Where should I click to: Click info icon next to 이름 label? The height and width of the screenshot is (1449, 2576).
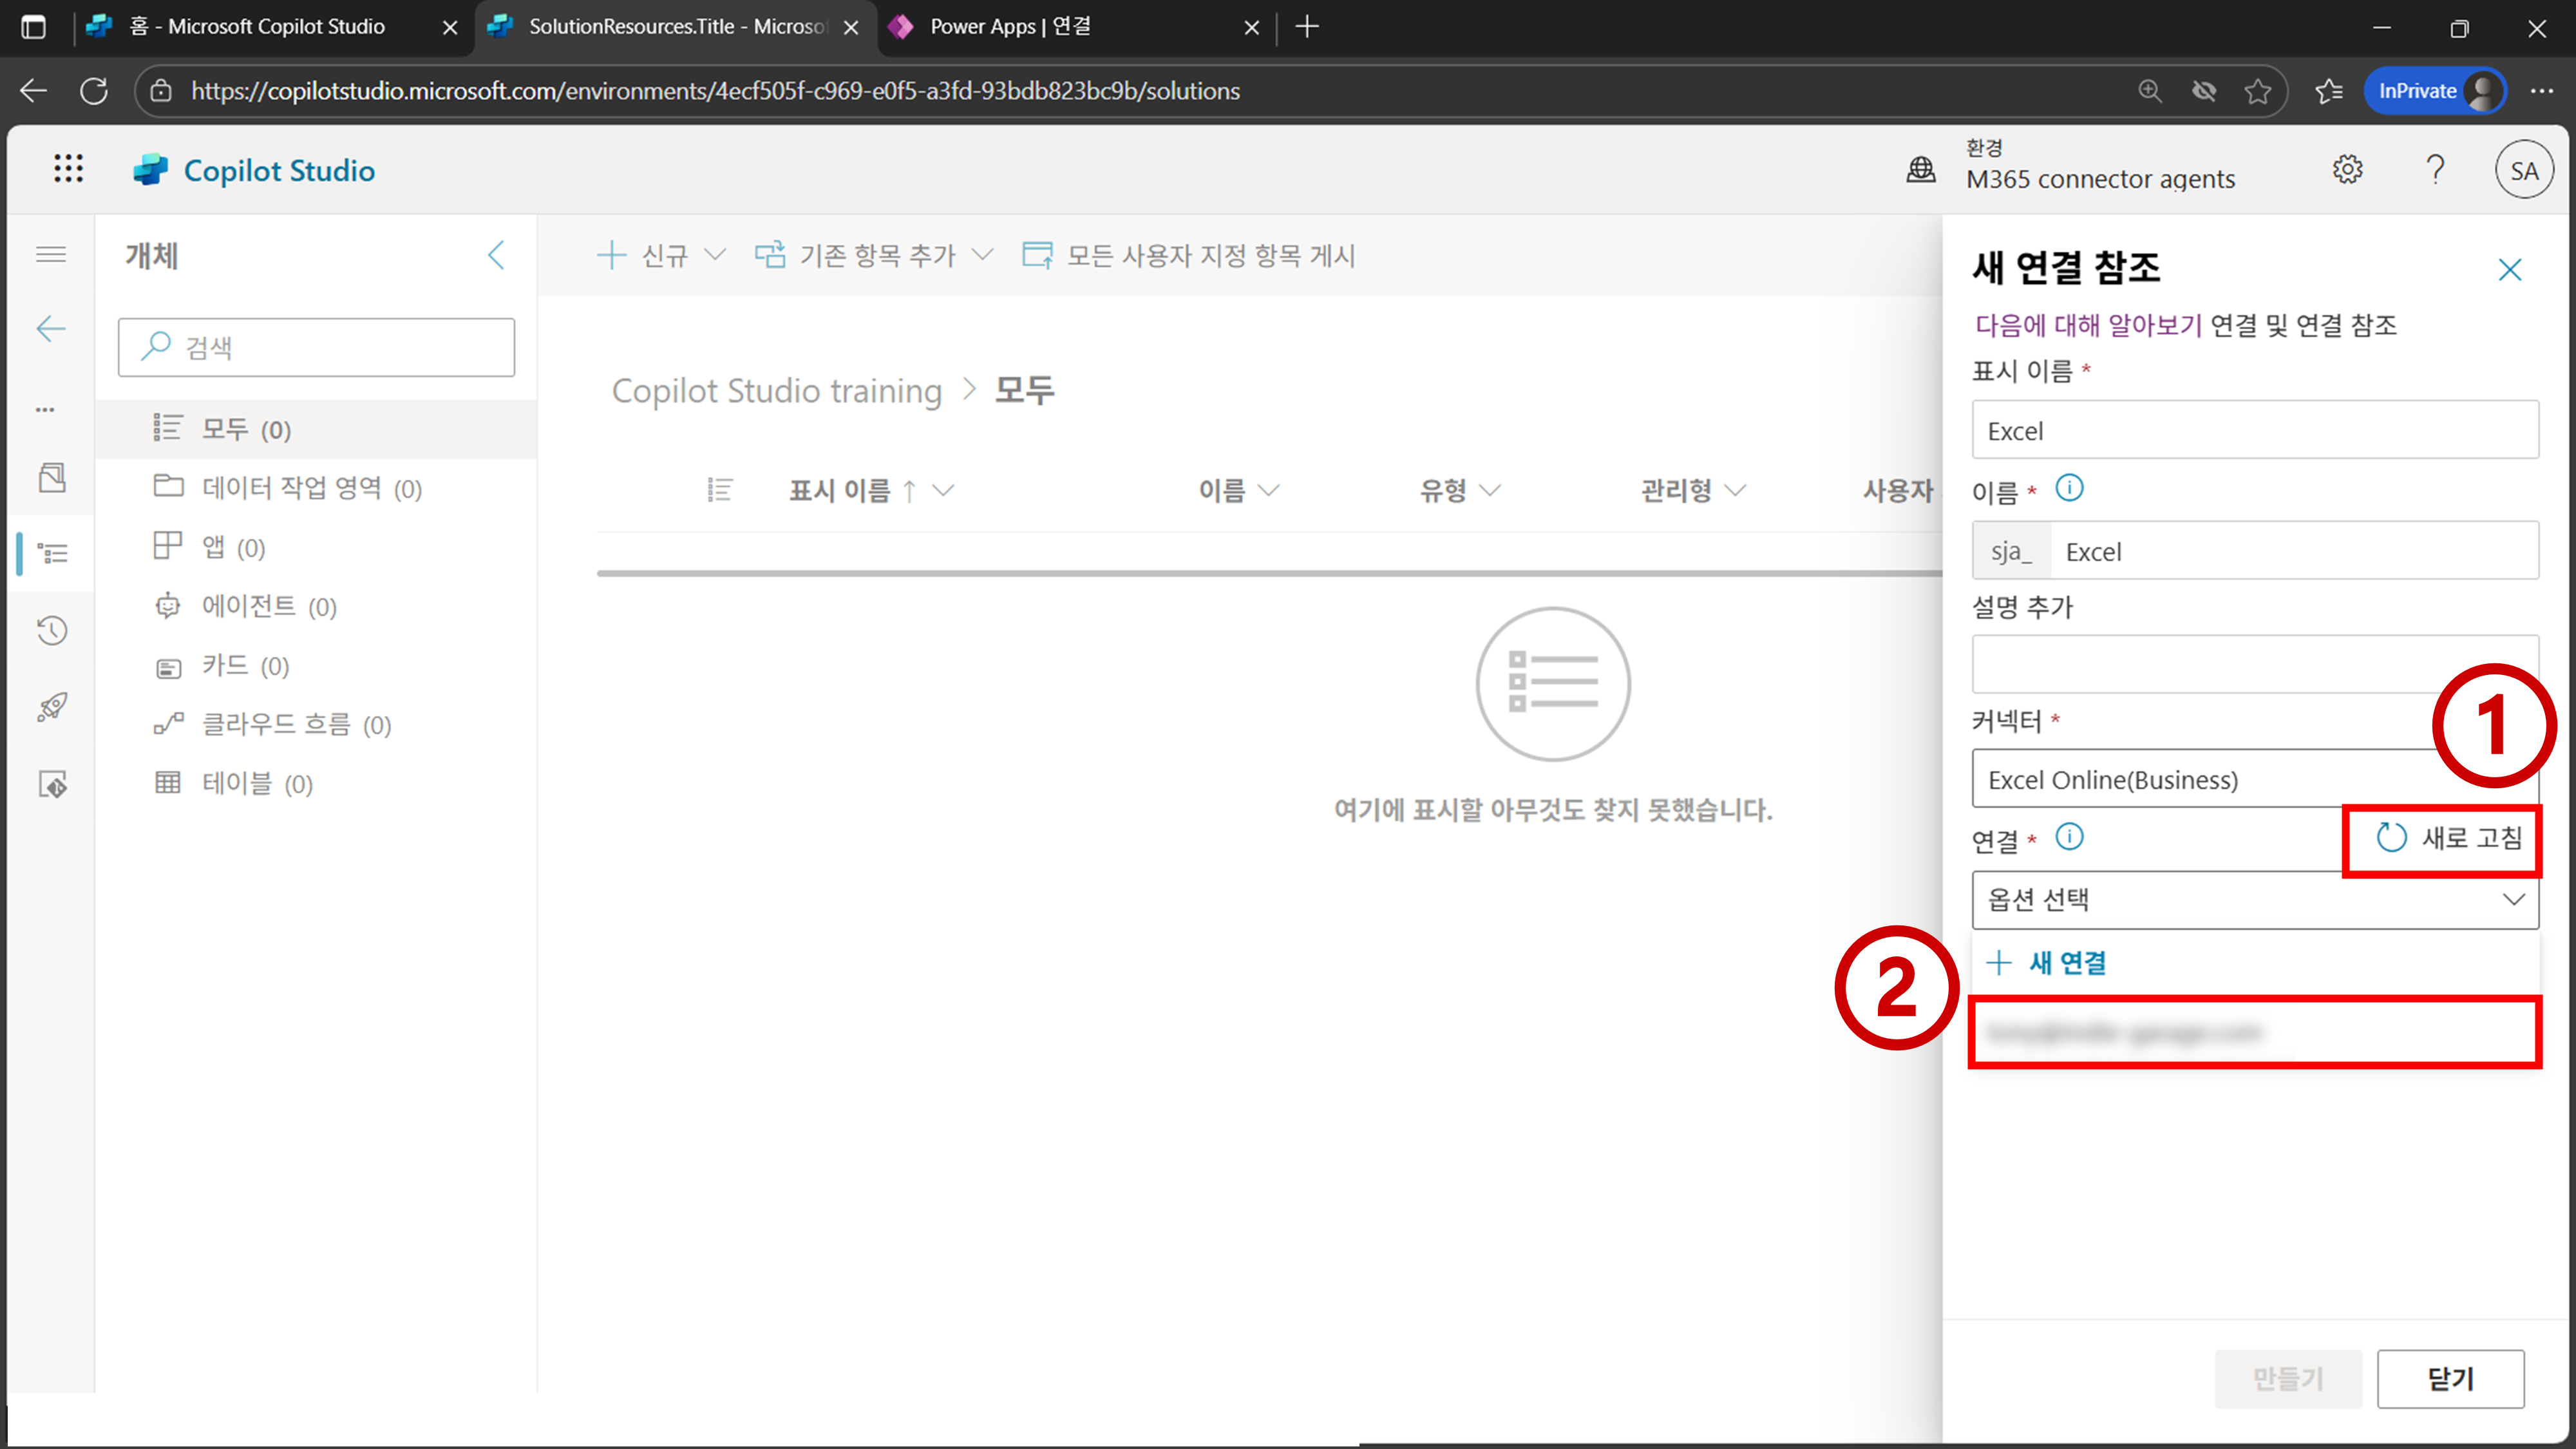coord(2069,488)
